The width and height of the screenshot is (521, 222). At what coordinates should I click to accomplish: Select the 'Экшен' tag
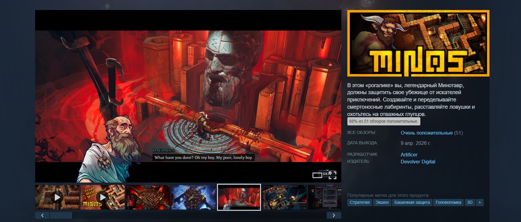click(382, 202)
